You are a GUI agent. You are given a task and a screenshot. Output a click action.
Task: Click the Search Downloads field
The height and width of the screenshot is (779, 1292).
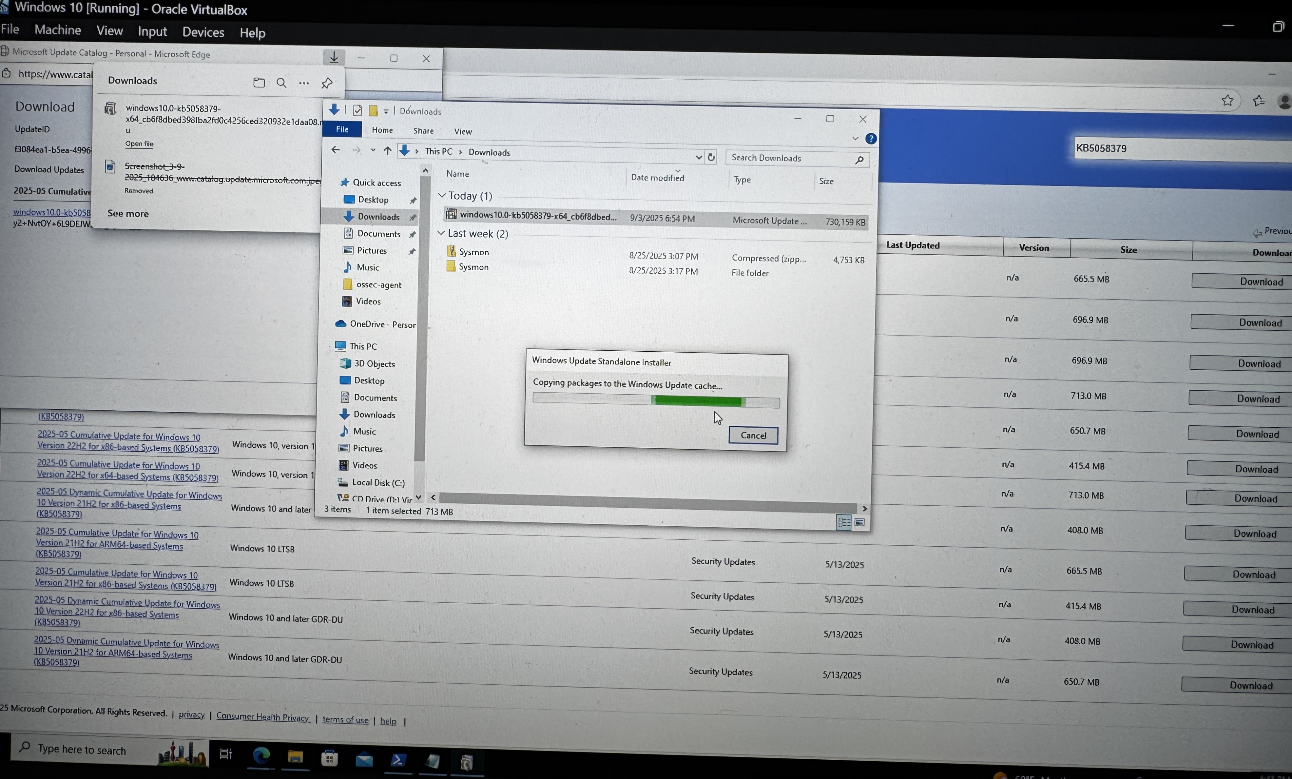(x=798, y=158)
